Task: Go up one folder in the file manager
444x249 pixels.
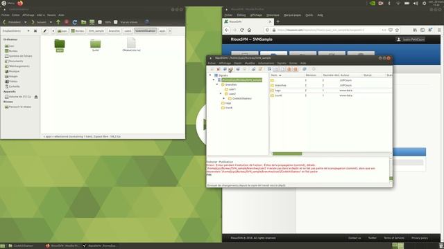Action: click(58, 22)
